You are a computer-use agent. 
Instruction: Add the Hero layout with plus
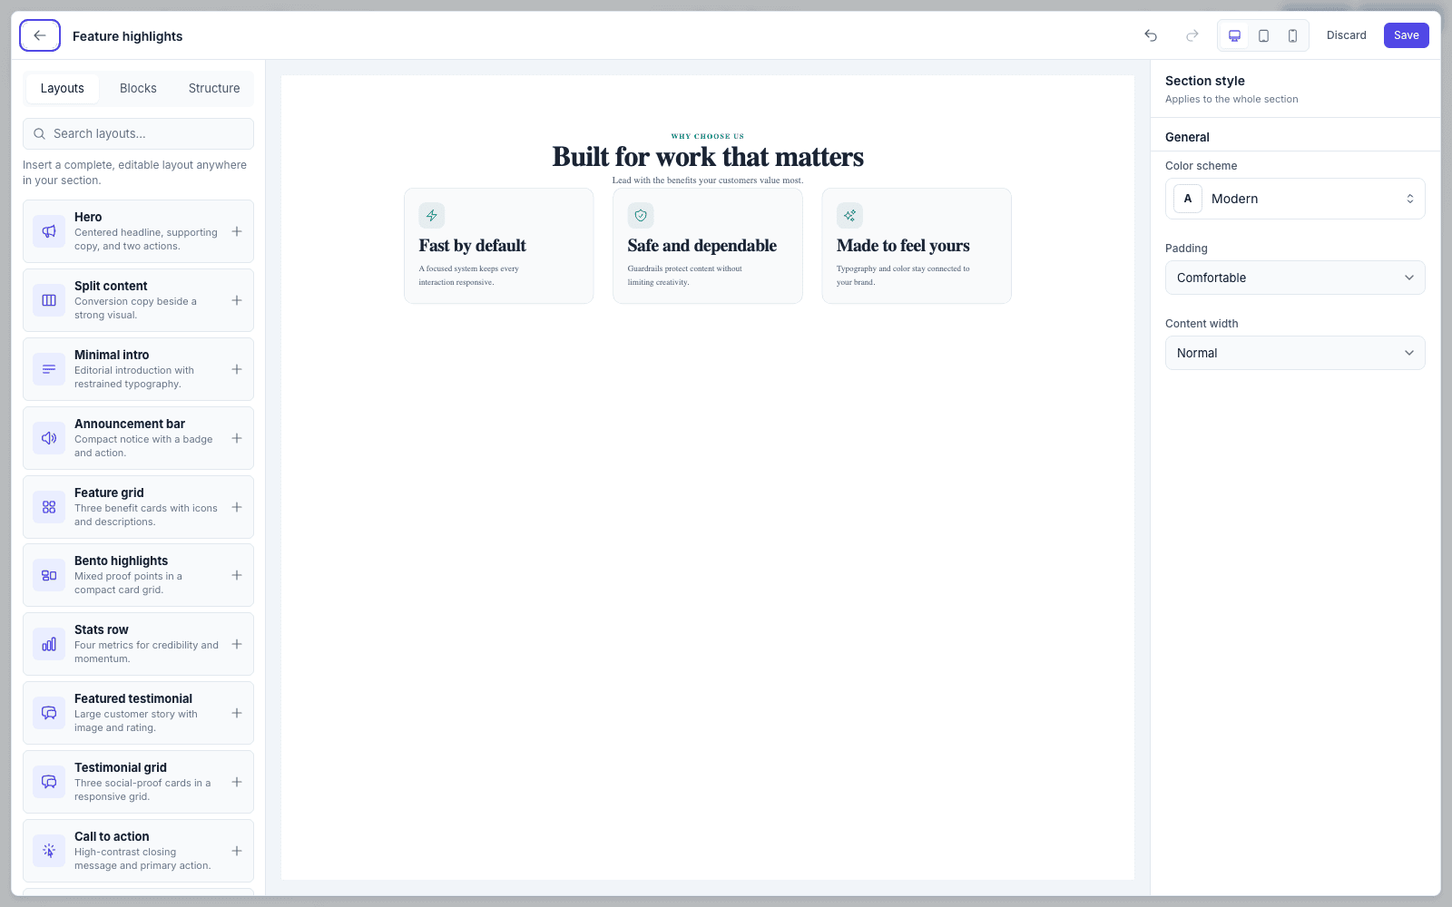(x=237, y=231)
